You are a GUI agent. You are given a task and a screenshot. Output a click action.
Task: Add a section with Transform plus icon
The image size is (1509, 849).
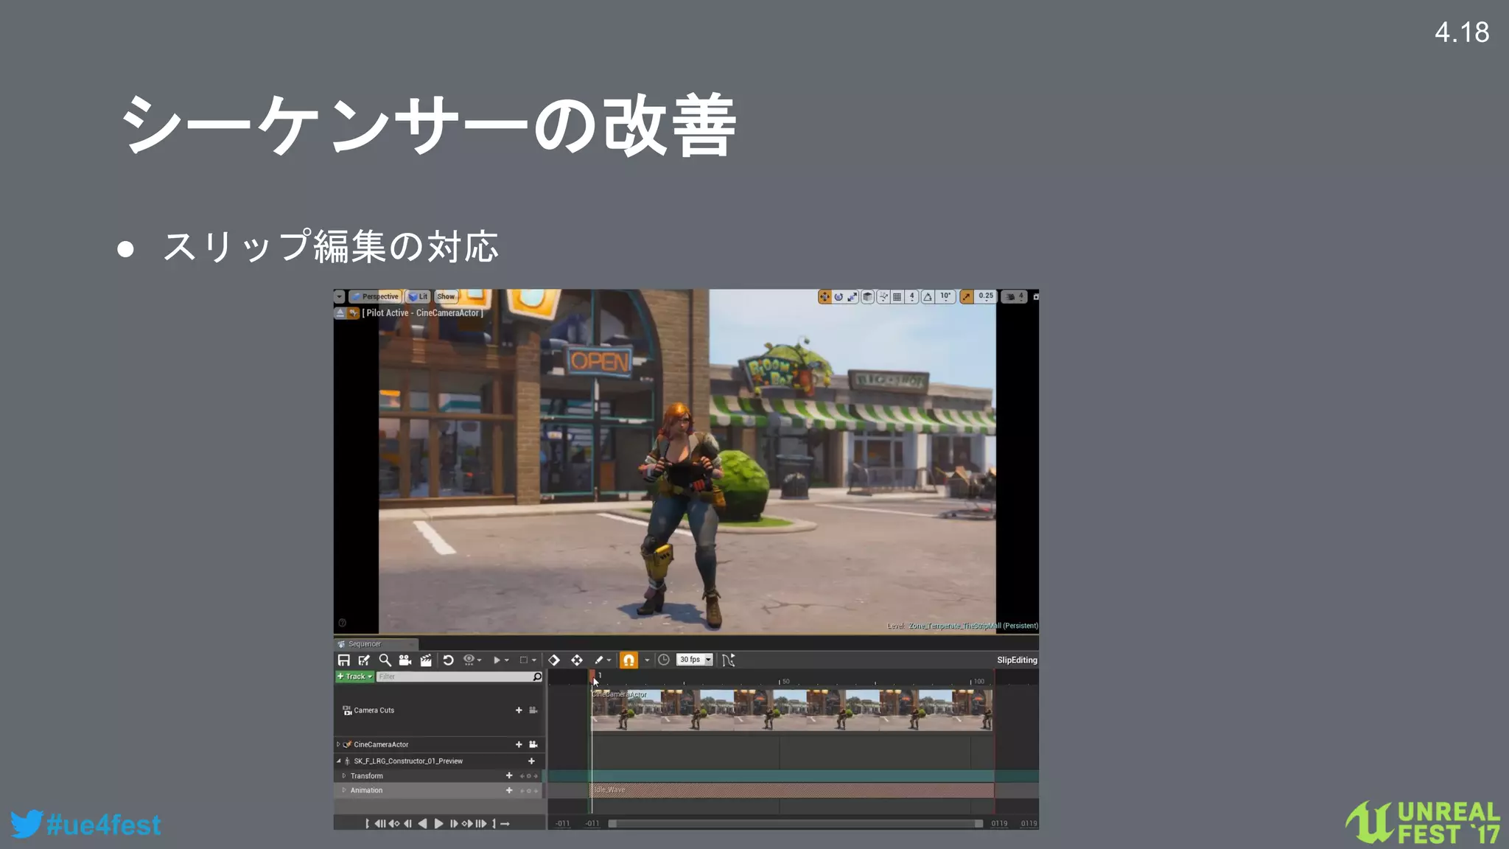pos(509,776)
